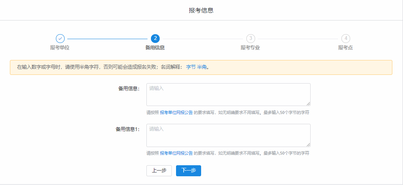Screen dimensions: 403x185
Task: Focus the 备用信息 text area
Action: coord(228,95)
